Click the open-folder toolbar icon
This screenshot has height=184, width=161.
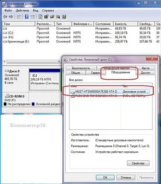click(x=52, y=17)
